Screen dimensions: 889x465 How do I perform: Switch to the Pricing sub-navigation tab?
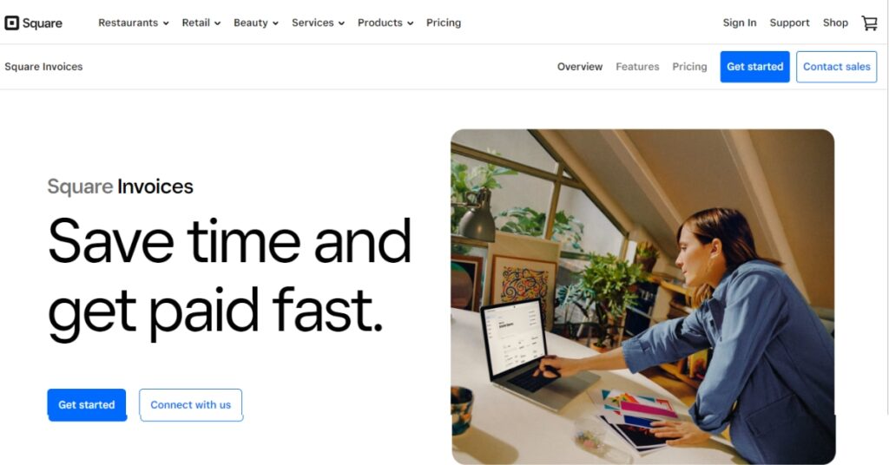[689, 67]
